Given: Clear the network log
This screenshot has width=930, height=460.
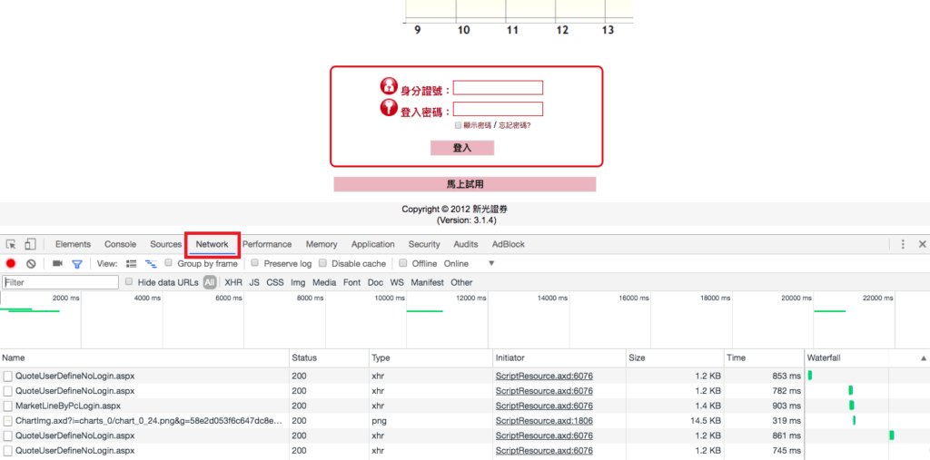Looking at the screenshot, I should pyautogui.click(x=31, y=264).
